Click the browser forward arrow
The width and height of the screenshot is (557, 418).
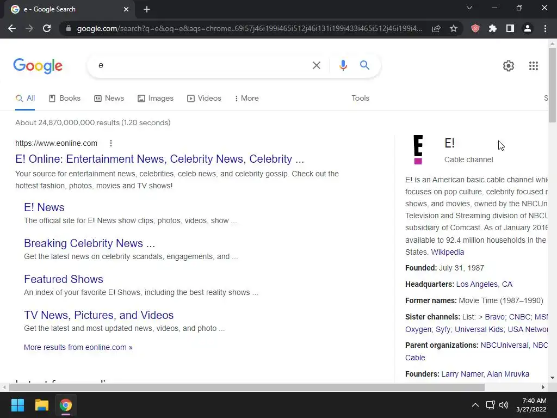(x=29, y=28)
